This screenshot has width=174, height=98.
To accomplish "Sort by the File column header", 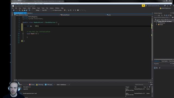I will (x=135, y=87).
